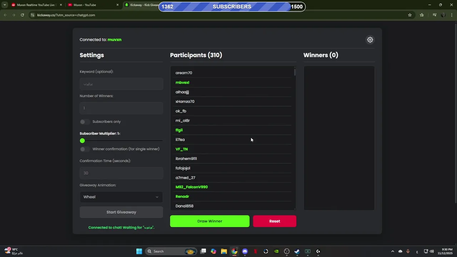
Task: View site information icon in address bar
Action: (x=32, y=15)
